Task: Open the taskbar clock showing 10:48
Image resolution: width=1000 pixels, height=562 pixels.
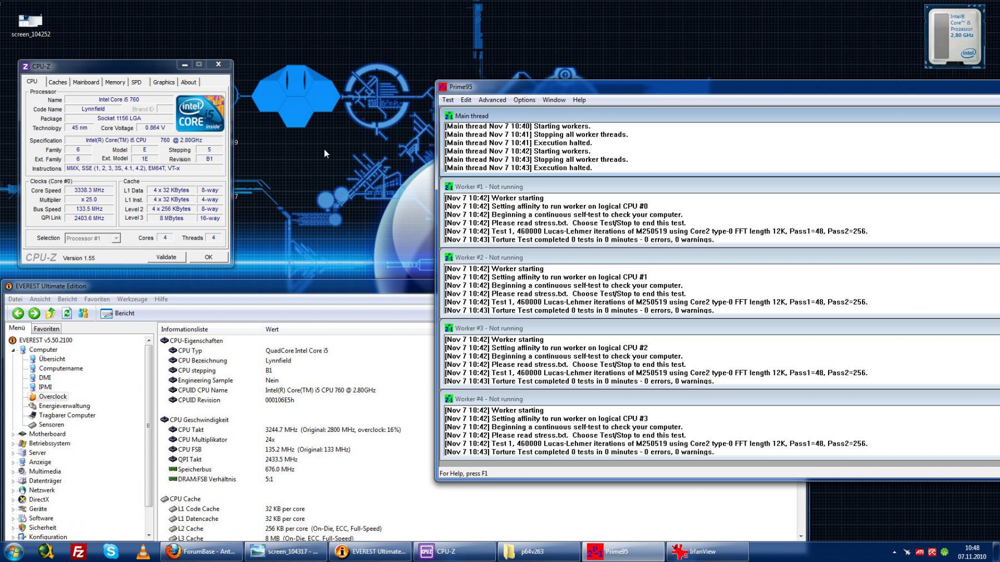Action: [x=972, y=552]
